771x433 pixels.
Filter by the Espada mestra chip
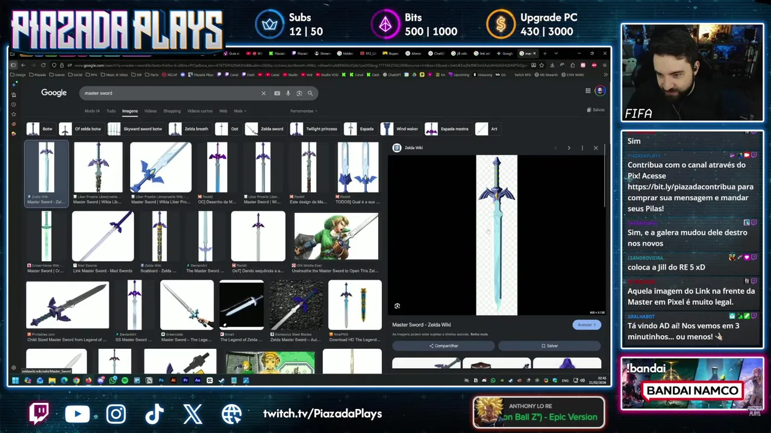[x=448, y=129]
